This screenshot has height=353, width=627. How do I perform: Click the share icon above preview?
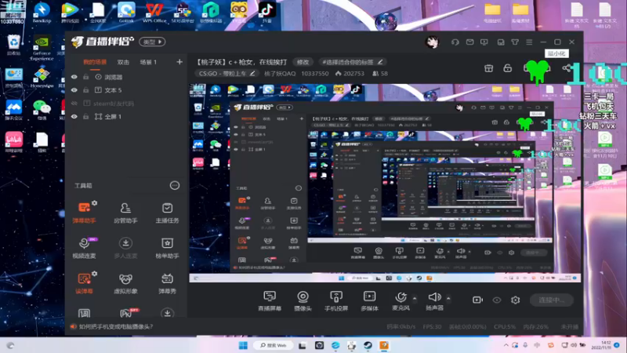pos(567,68)
